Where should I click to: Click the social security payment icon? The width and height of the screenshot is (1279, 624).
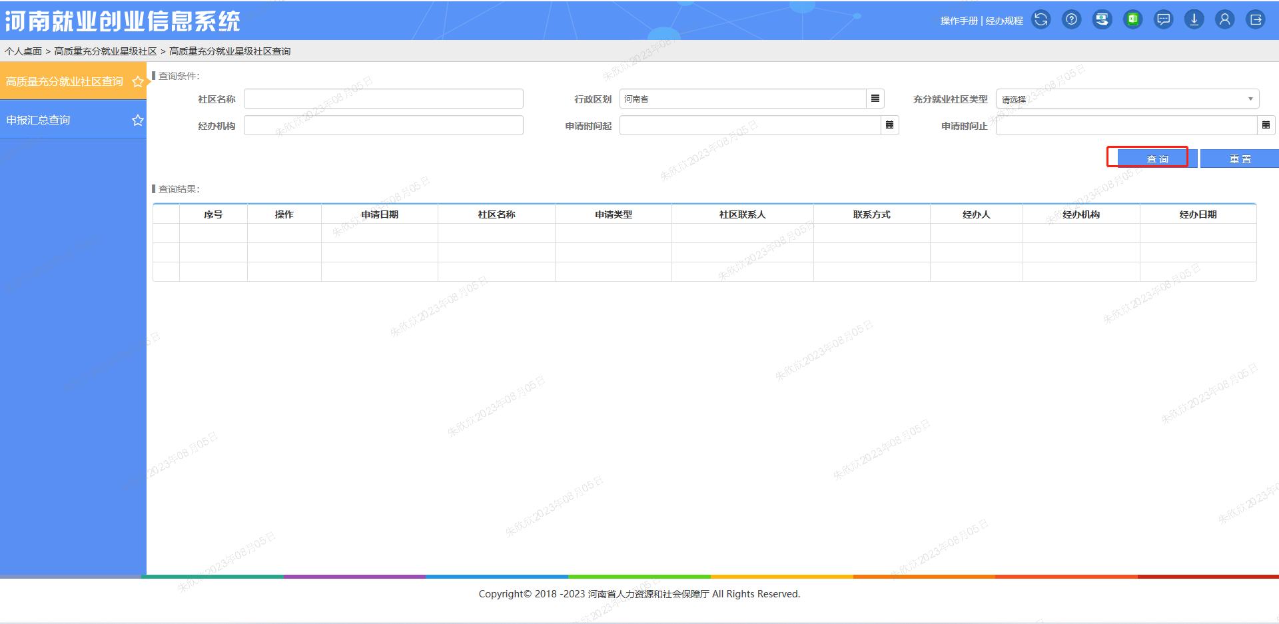click(1102, 19)
